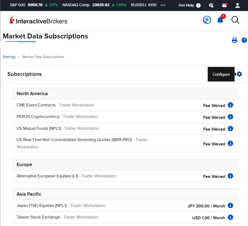Click US Real-Time Non Consolidated Streaming Quotes text
Image resolution: width=248 pixels, height=226 pixels.
(74, 140)
